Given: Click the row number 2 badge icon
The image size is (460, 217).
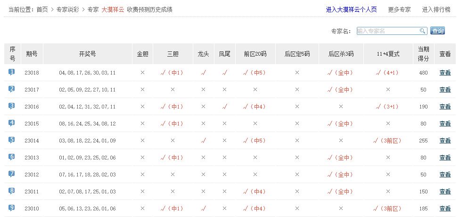Looking at the screenshot, I should coord(12,89).
